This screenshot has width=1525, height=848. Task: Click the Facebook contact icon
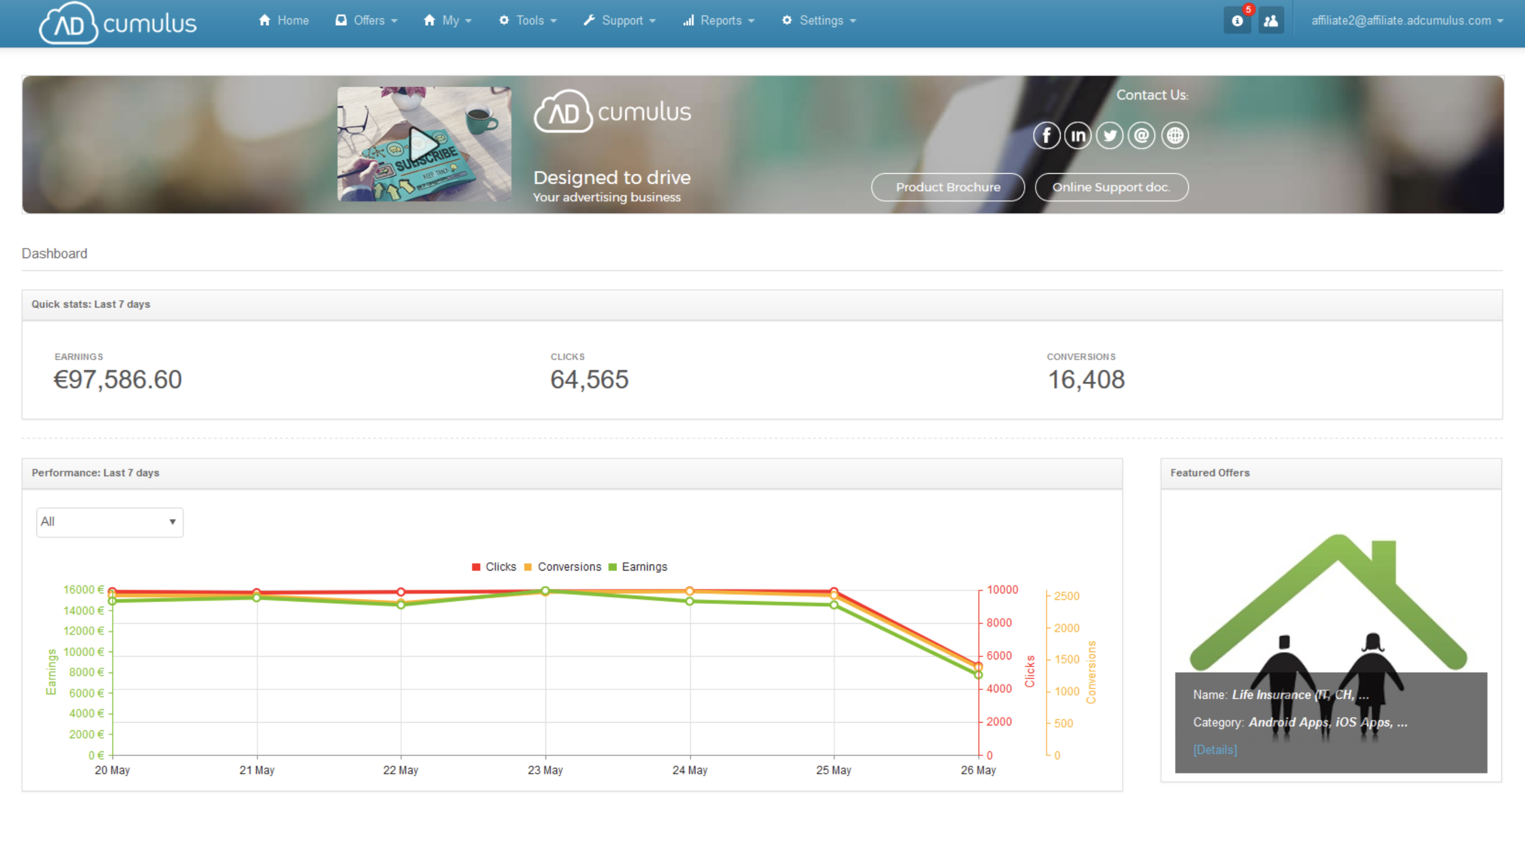[1046, 135]
